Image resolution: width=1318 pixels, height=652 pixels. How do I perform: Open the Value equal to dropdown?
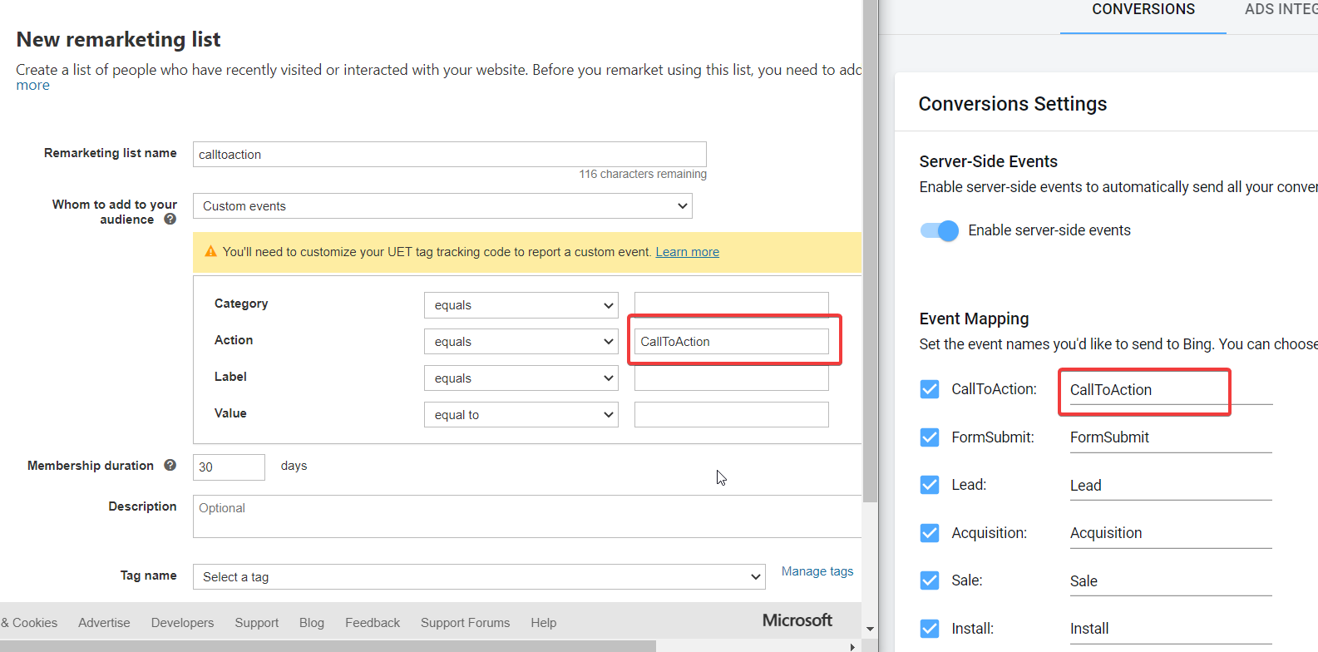(521, 415)
